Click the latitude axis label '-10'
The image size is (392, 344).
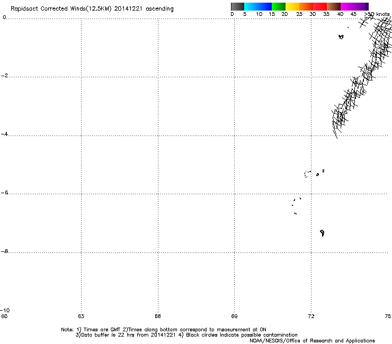point(5,310)
